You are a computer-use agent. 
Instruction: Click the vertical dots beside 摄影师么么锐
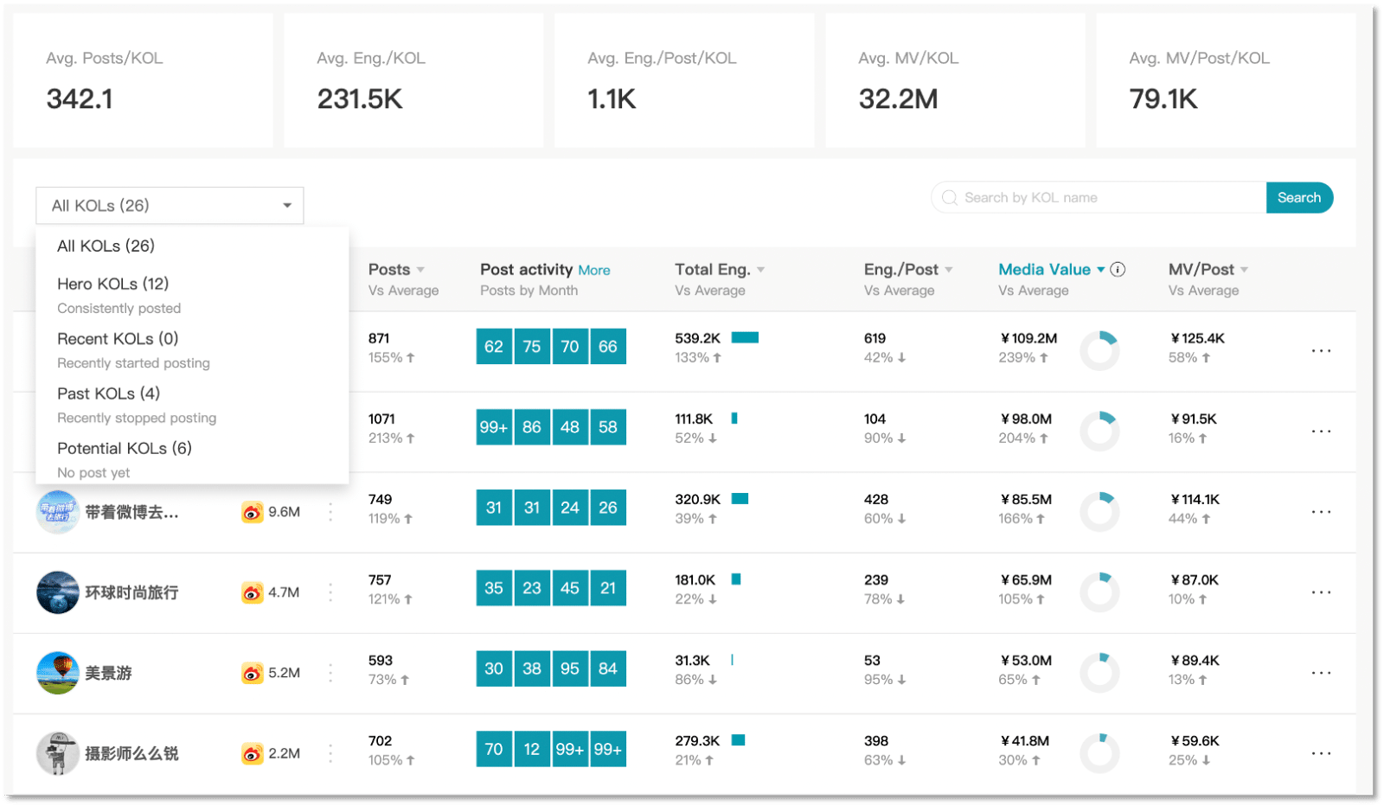tap(330, 753)
